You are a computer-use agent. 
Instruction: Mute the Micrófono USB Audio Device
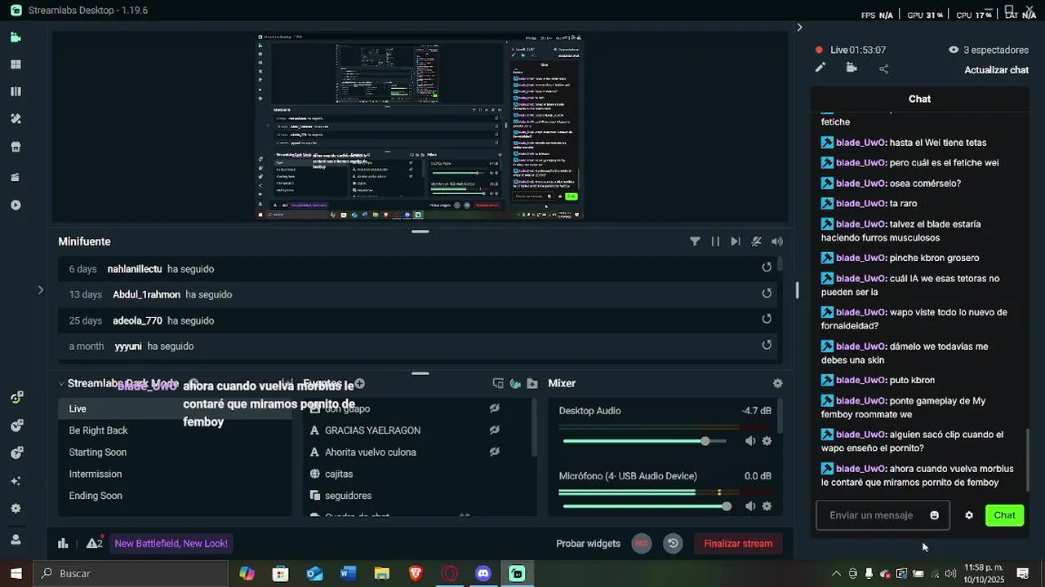[750, 506]
